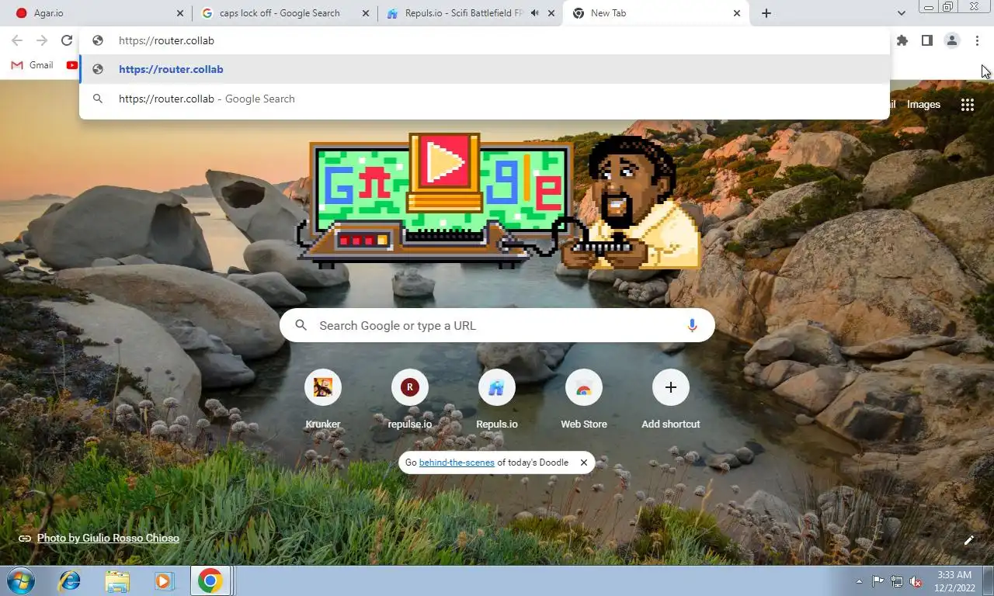Click the Add shortcut button
Viewport: 994px width, 596px height.
pyautogui.click(x=671, y=400)
